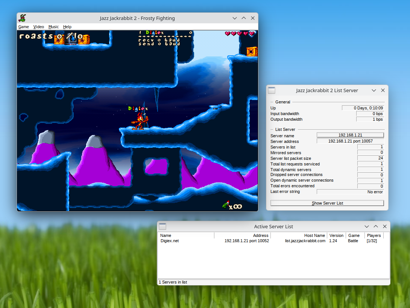Minimize the Jazz Jackrabbit 2 game window
This screenshot has width=410, height=308.
235,18
